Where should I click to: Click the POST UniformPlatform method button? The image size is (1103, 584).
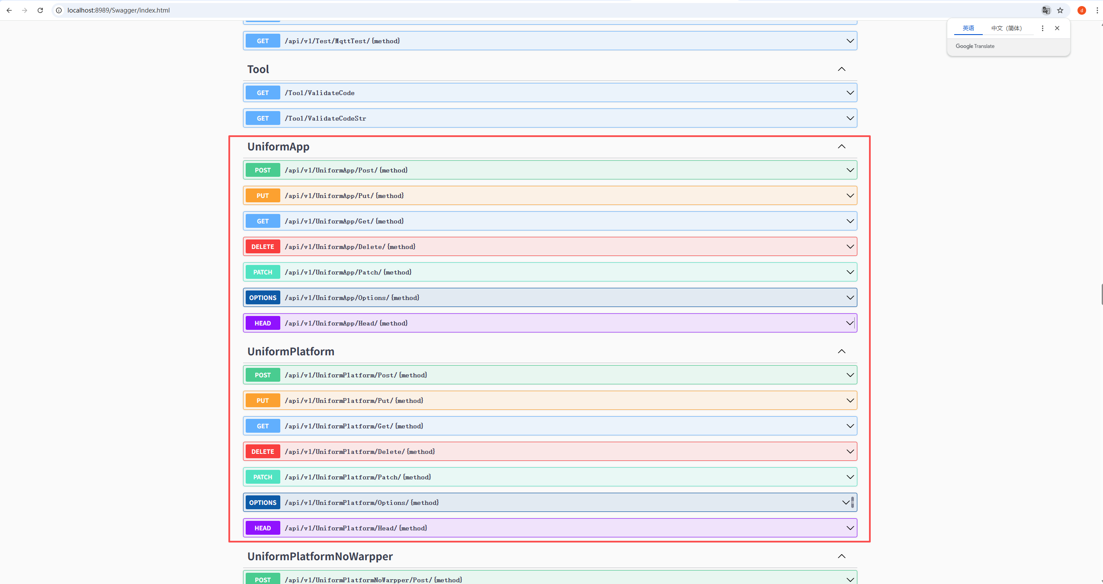tap(263, 375)
